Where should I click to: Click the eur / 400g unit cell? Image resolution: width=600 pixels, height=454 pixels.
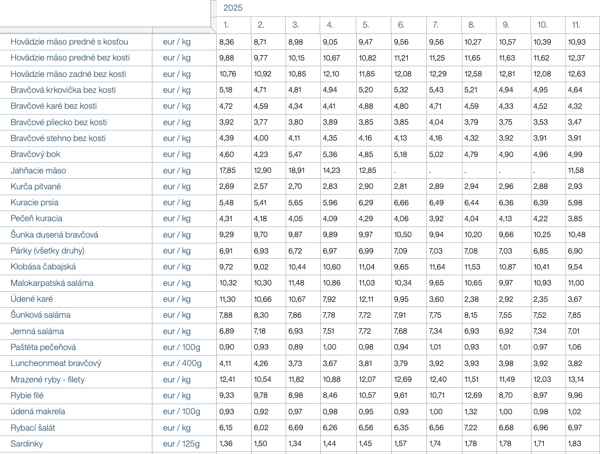point(182,363)
